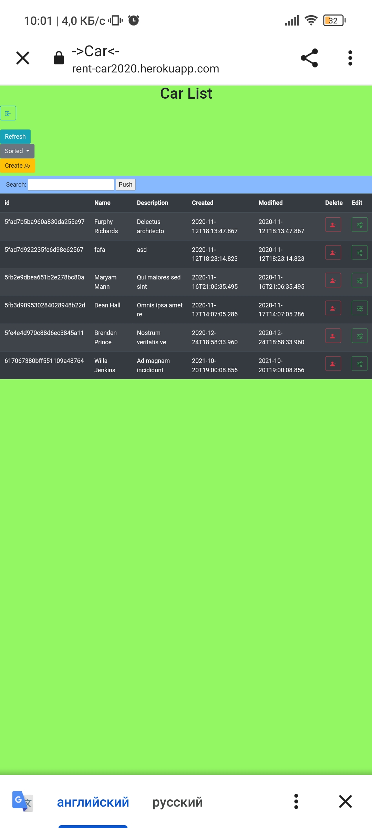The height and width of the screenshot is (828, 372).
Task: Click description Nostrum veritatis ve
Action: coord(151,337)
